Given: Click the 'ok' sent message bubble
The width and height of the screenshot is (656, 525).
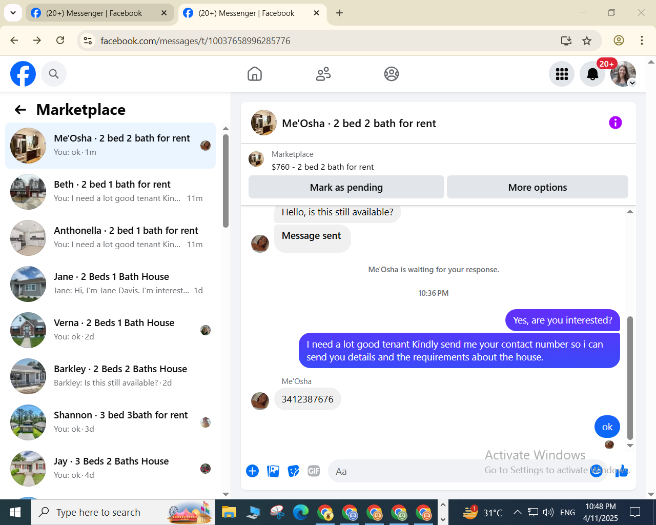Looking at the screenshot, I should point(607,427).
